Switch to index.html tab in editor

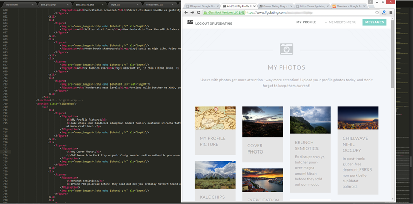[19, 5]
